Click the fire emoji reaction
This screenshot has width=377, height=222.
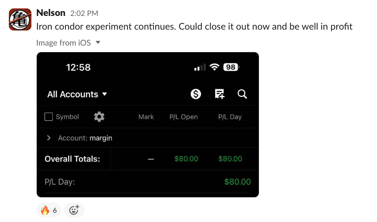pos(49,210)
